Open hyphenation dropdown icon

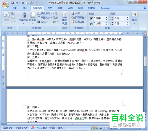click(56, 22)
